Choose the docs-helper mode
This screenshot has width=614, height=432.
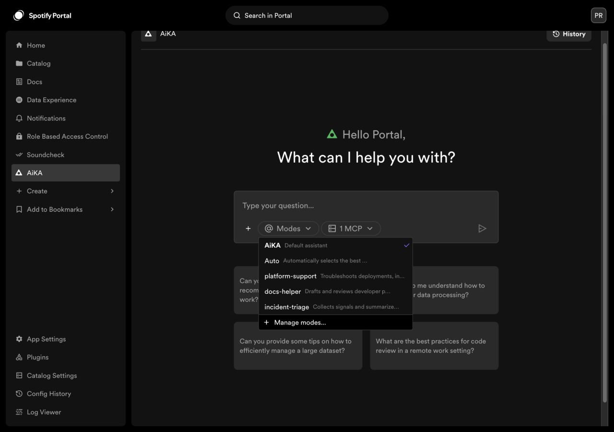click(336, 291)
